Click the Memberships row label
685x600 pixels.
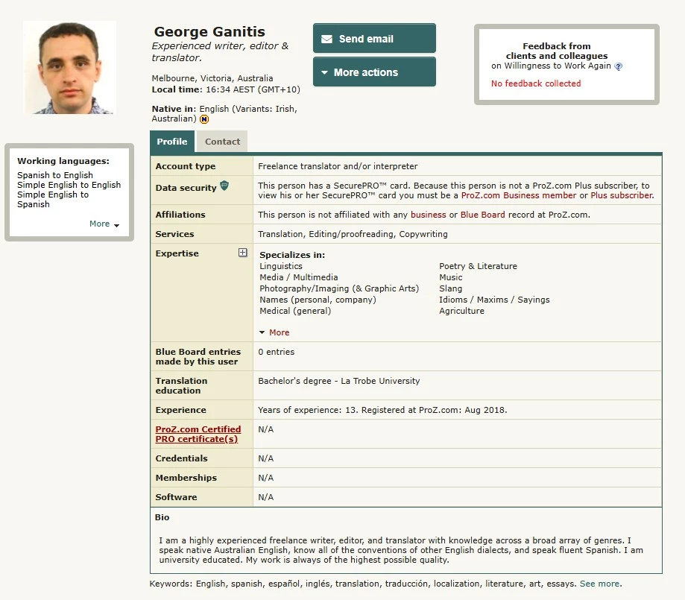[x=186, y=478]
